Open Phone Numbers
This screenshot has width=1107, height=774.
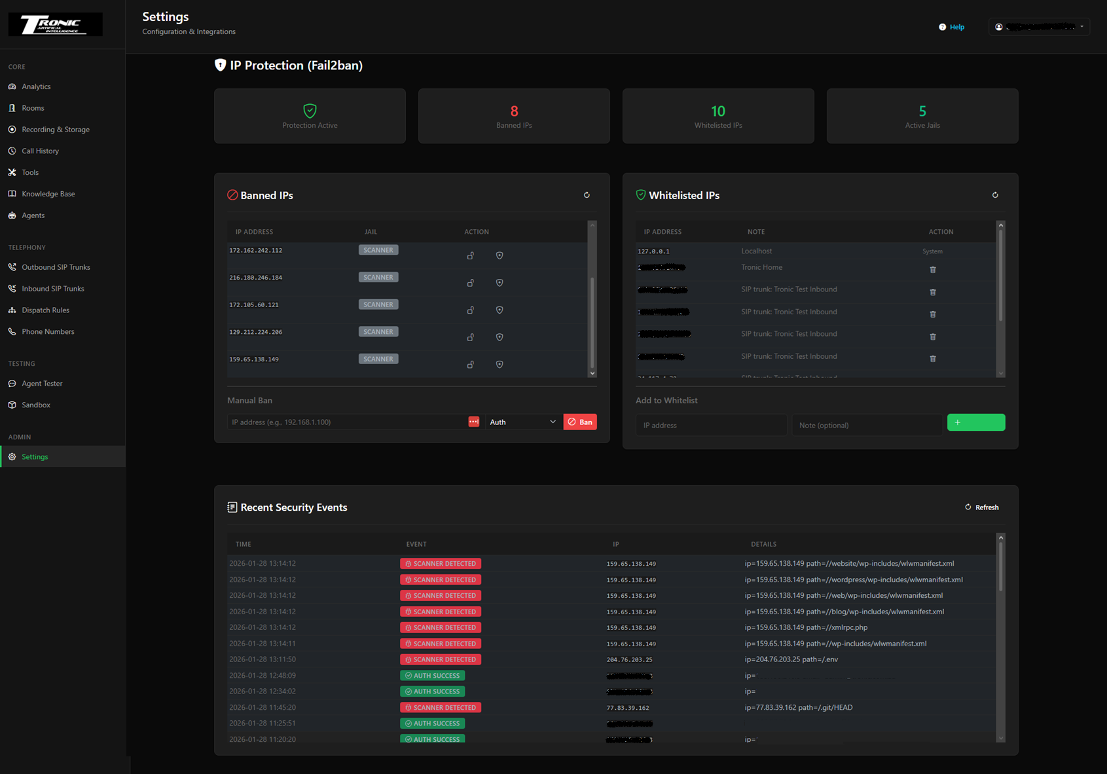tap(48, 332)
